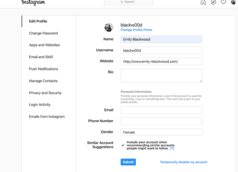The image size is (238, 172).
Task: Click the blackw00d profile picture thumbnail
Action: (109, 27)
